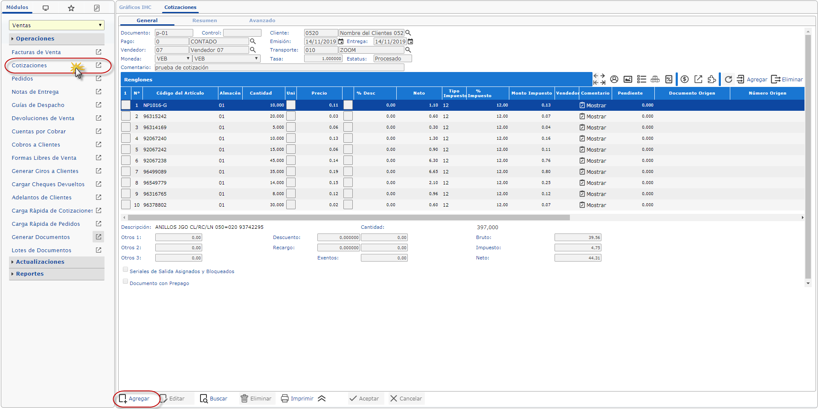Open the percent discount icon in Renglones toolbar
Image resolution: width=819 pixels, height=409 pixels.
tap(669, 79)
